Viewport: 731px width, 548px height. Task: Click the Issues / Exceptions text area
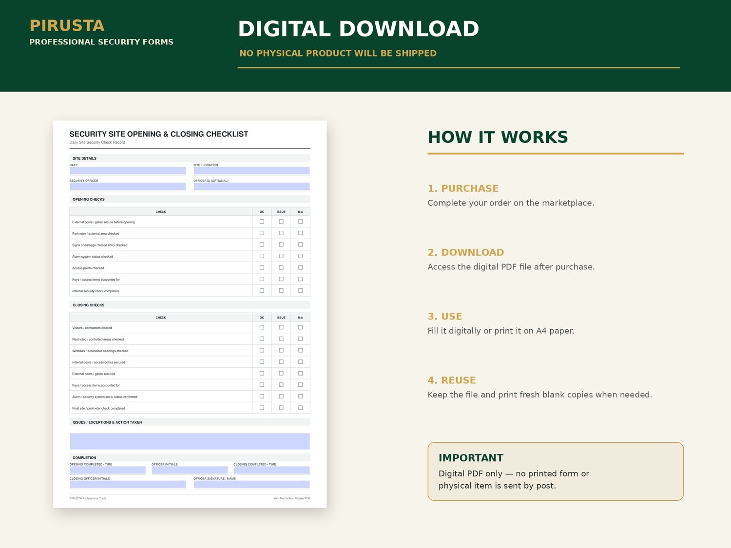point(190,441)
